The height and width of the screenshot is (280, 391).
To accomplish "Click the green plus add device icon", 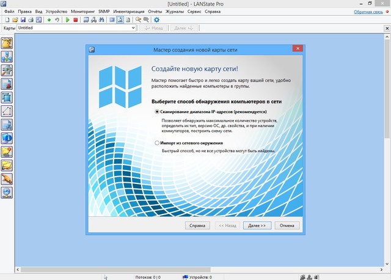I will 49,20.
